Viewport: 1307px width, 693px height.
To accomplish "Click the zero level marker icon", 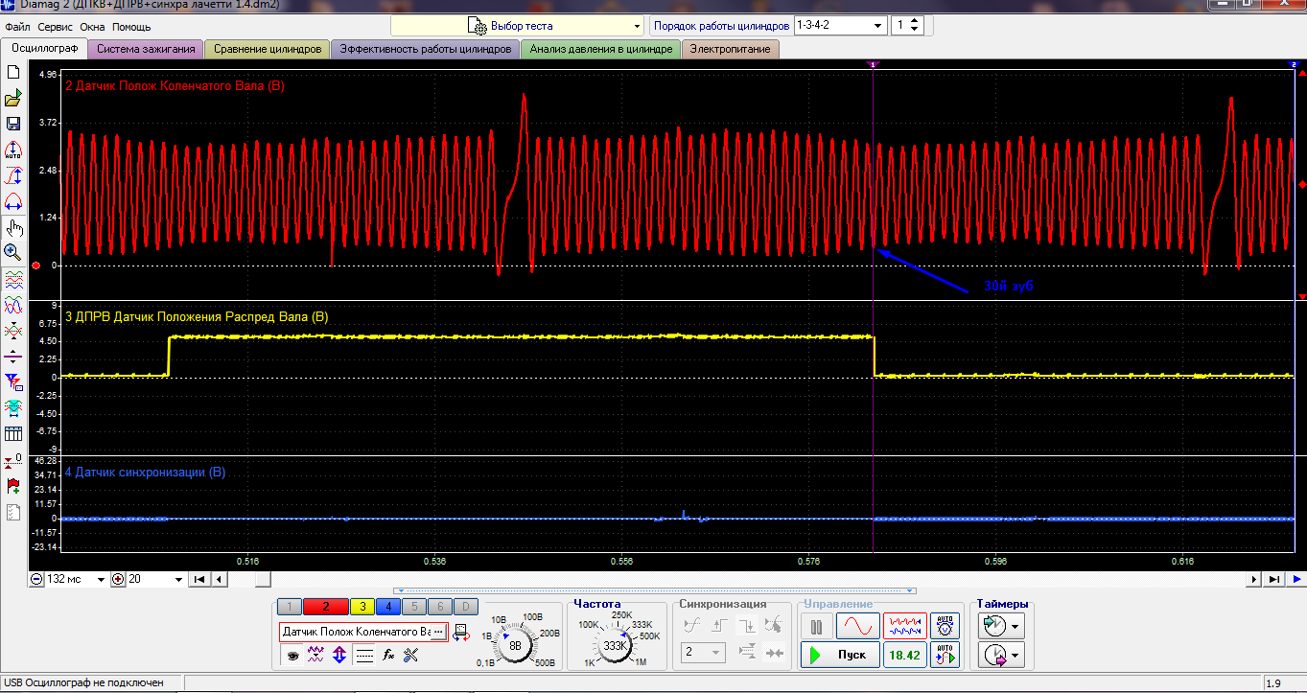I will click(13, 461).
